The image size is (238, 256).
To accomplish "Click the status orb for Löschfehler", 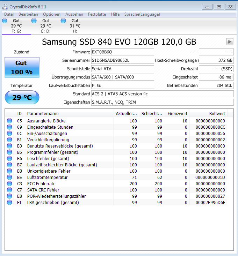I will coord(9,158).
